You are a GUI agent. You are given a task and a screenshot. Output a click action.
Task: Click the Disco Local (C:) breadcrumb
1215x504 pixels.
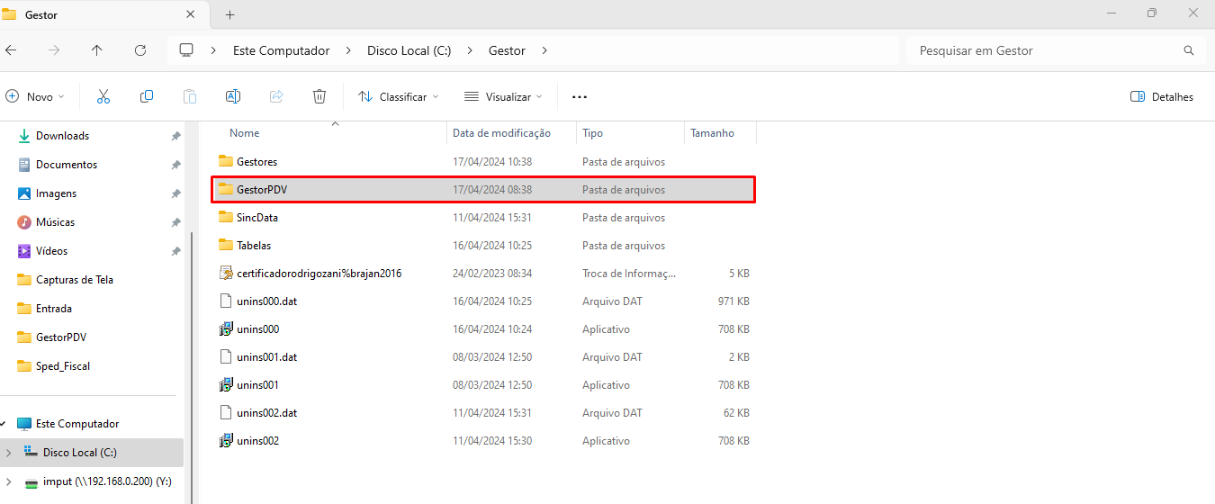409,50
